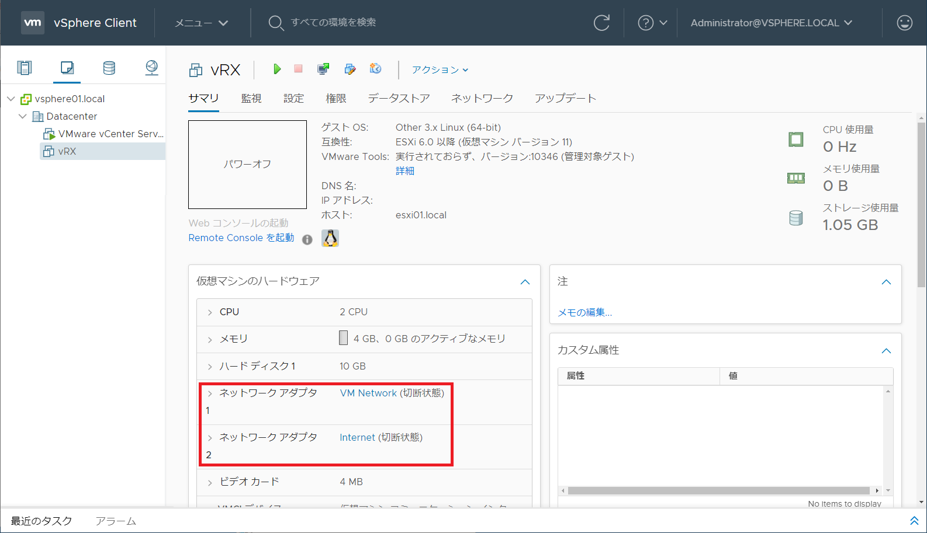Open the 監視 tab
The image size is (927, 533).
(x=251, y=98)
